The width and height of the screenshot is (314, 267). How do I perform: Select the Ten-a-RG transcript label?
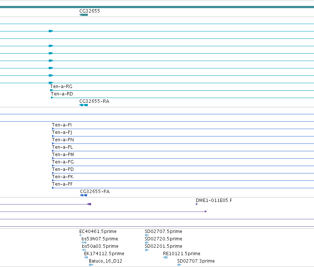(61, 87)
